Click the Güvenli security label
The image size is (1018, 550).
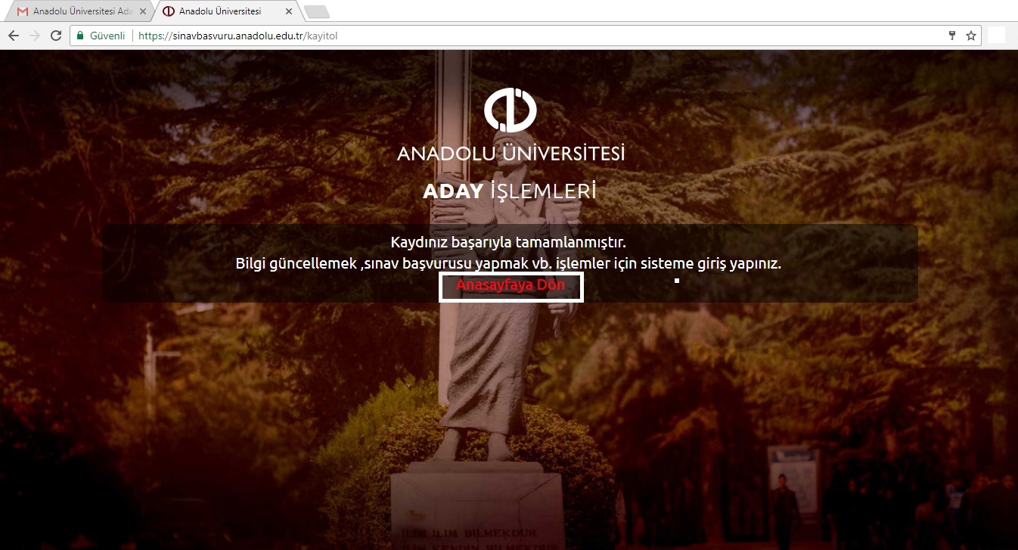click(x=107, y=36)
